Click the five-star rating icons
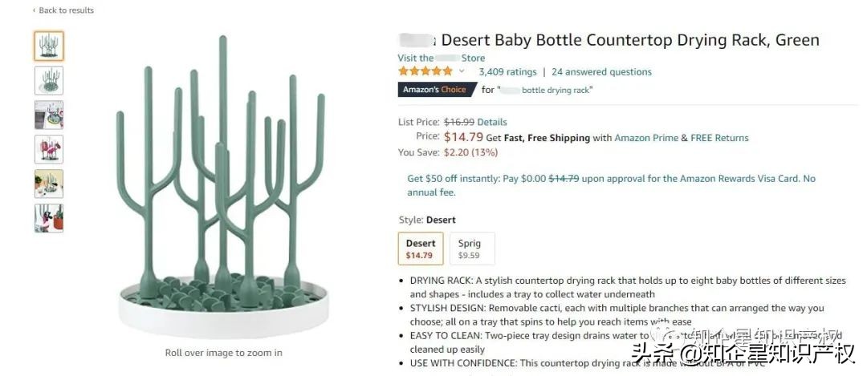Viewport: 867px width, 376px height. point(425,71)
